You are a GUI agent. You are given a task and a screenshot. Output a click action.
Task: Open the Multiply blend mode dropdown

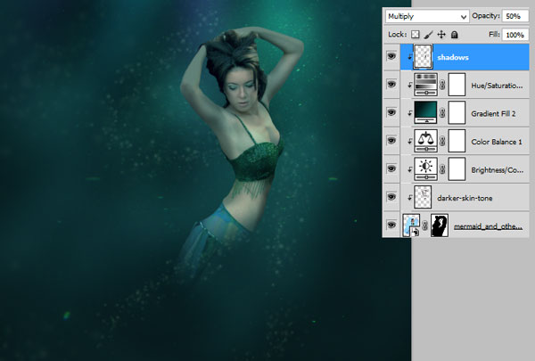pyautogui.click(x=426, y=16)
